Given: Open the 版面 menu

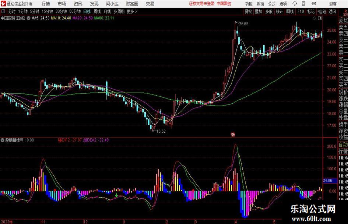Looking at the screenshot, I should point(260,4).
